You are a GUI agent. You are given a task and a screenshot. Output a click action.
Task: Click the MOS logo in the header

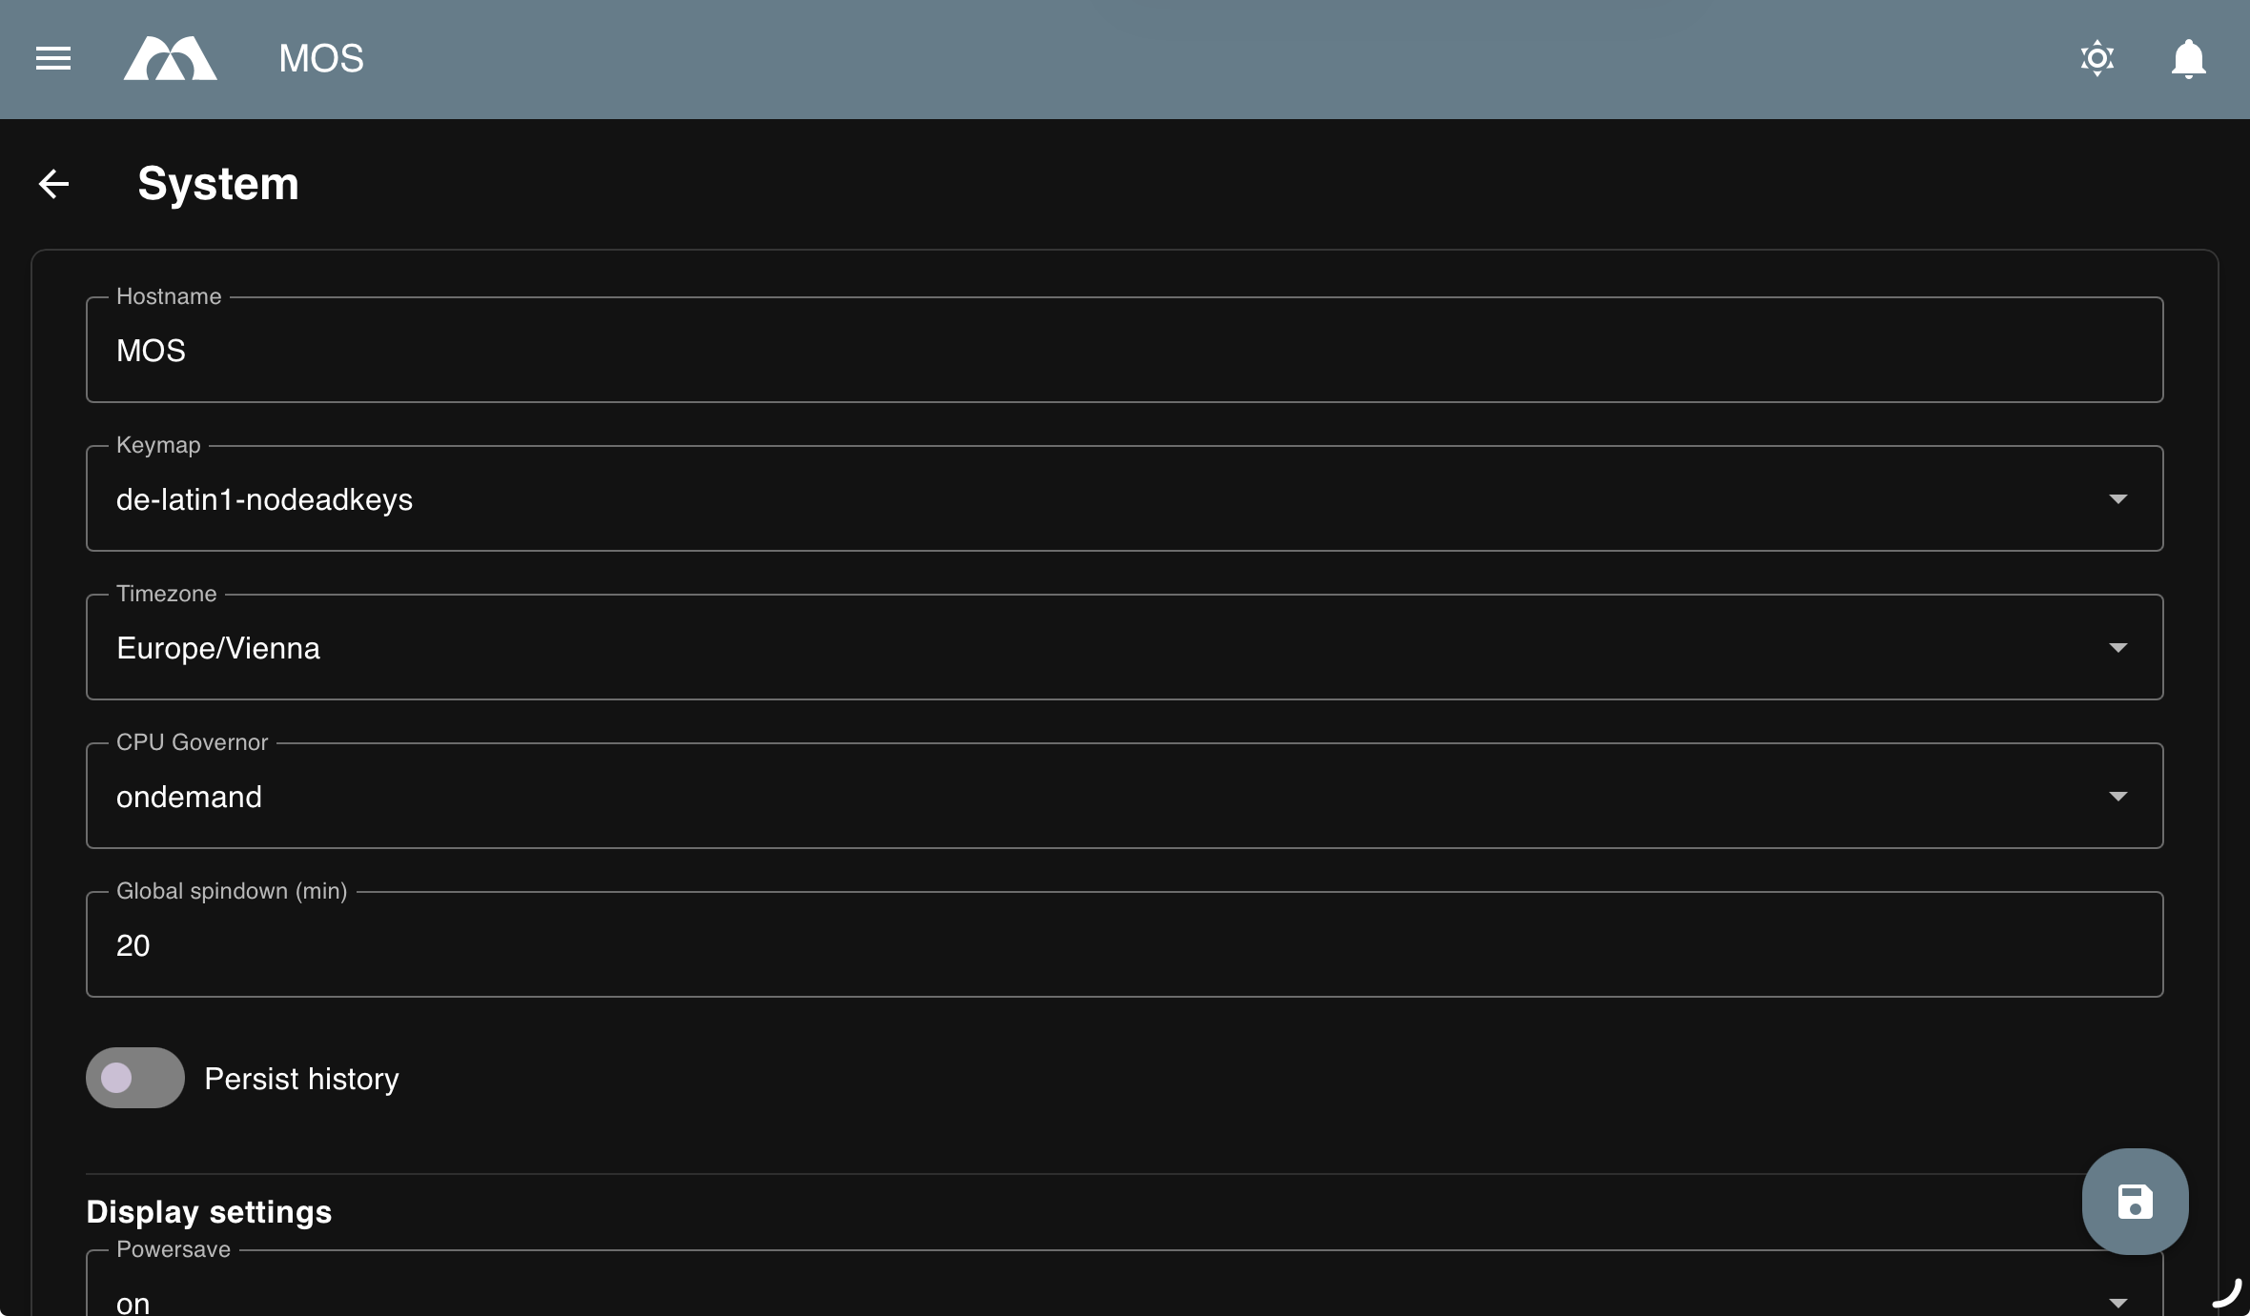click(x=170, y=58)
